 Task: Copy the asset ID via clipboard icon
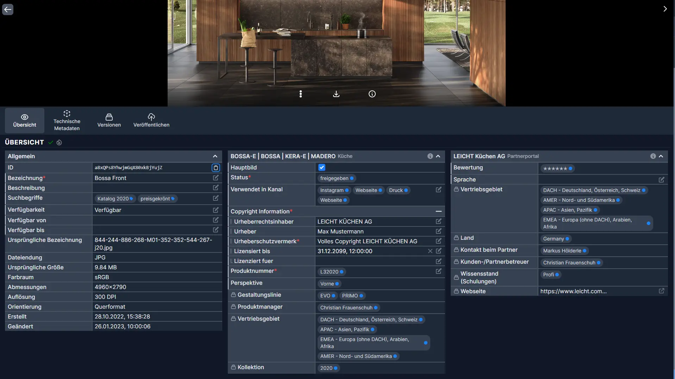216,168
